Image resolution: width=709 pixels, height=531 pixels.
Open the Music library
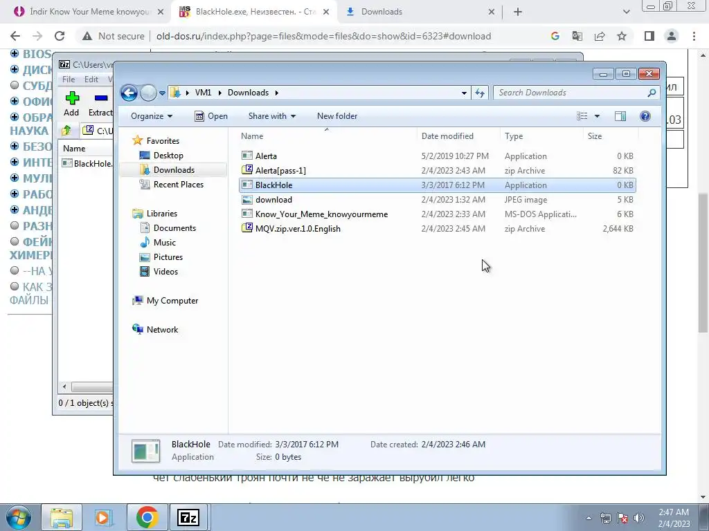pyautogui.click(x=158, y=243)
